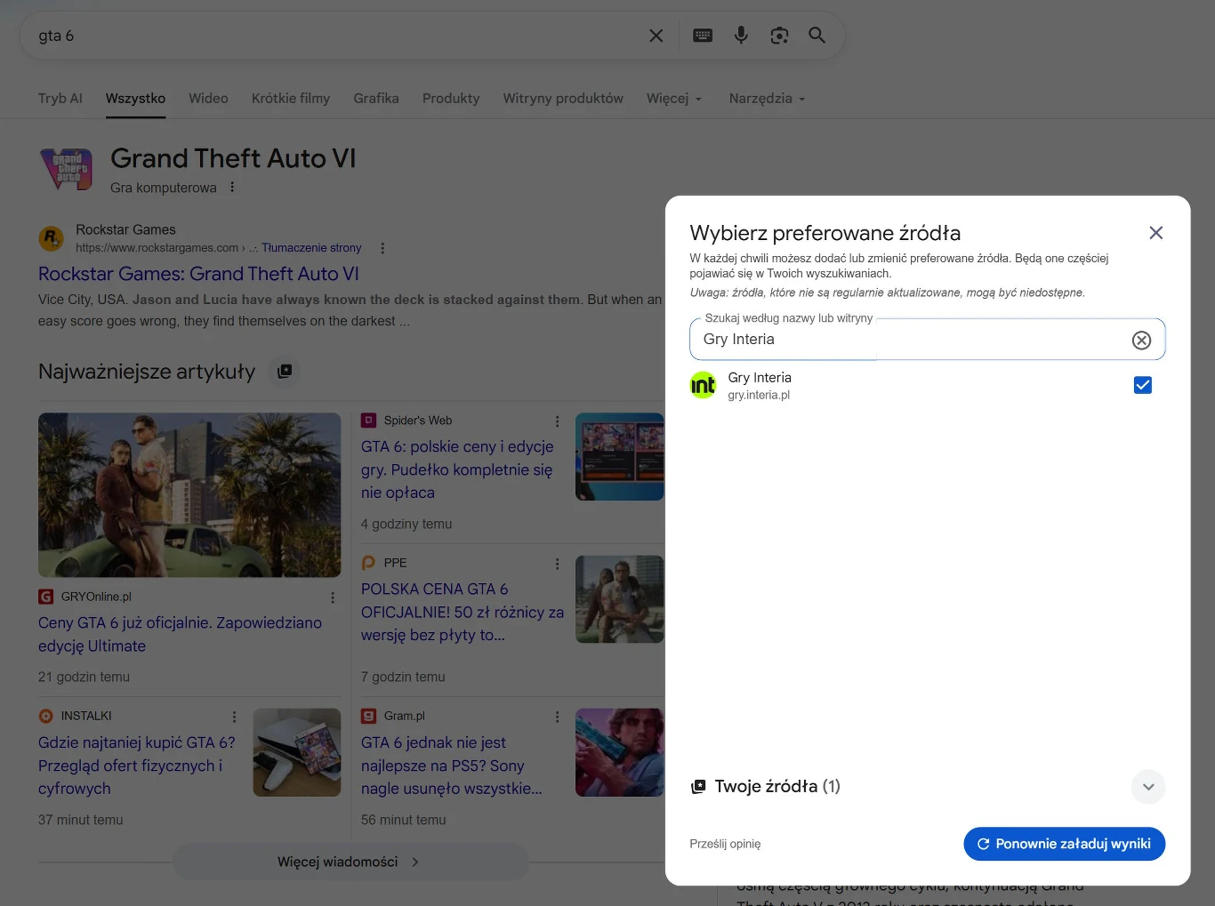Close the preferred sources dialog

[1155, 233]
